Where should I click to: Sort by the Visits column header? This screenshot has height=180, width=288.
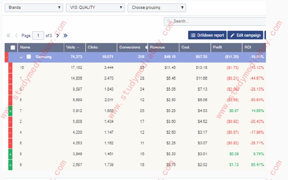[75, 47]
